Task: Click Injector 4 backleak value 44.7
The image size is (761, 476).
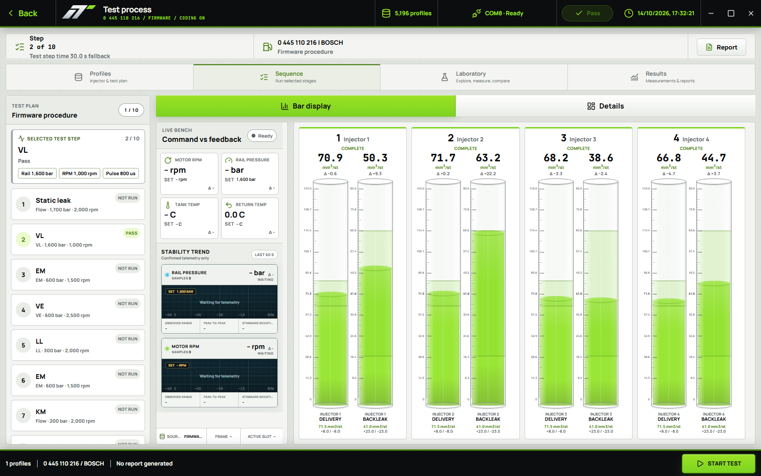Action: click(x=714, y=158)
